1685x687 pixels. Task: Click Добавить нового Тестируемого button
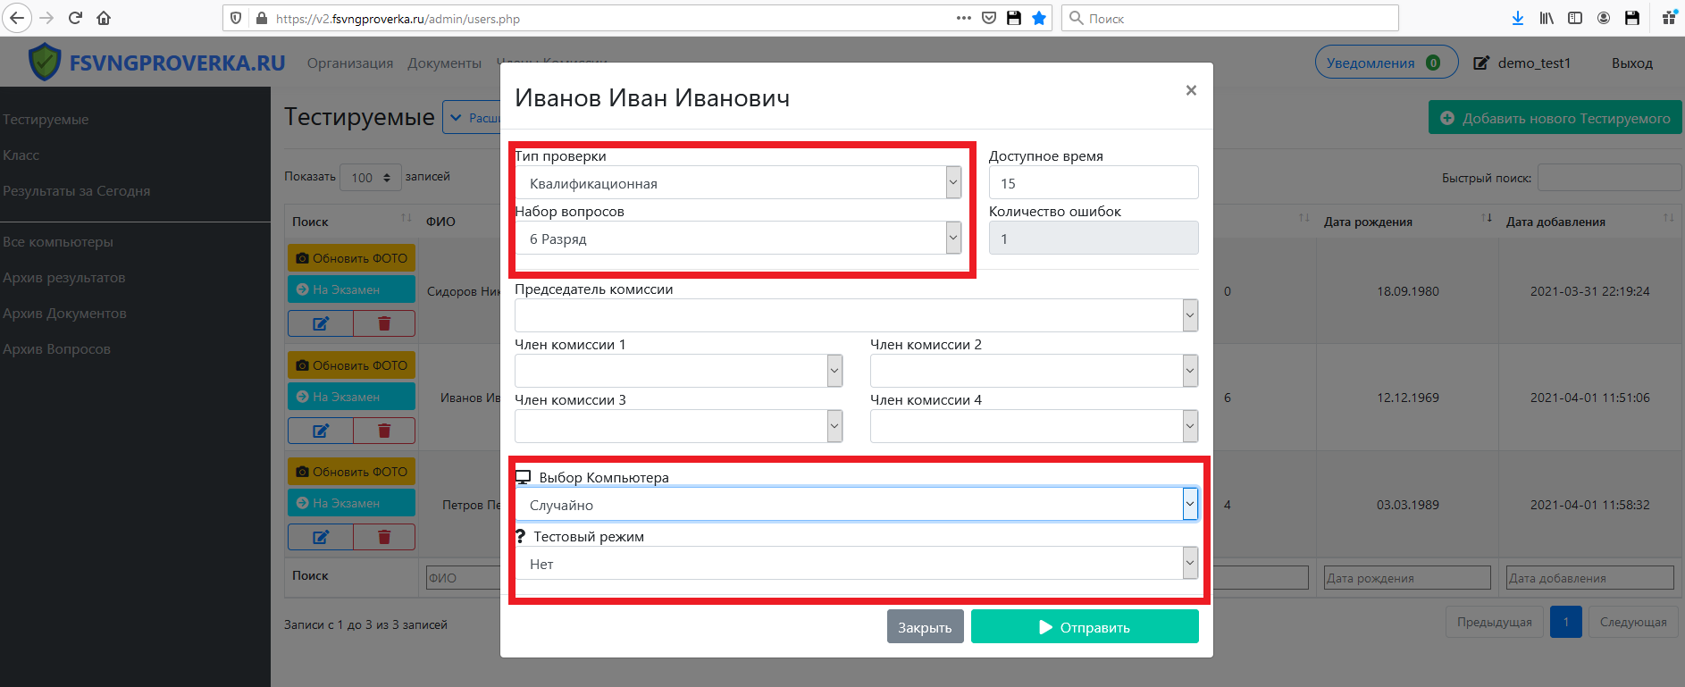click(x=1555, y=118)
